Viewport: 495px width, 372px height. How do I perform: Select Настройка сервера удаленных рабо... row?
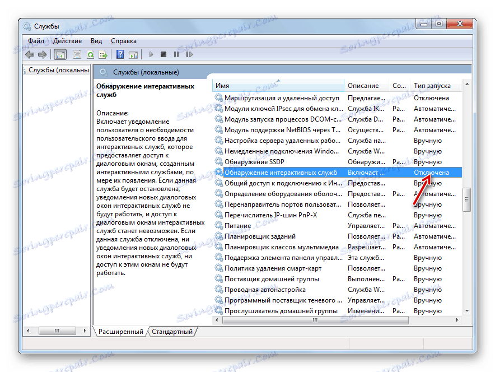(x=337, y=141)
